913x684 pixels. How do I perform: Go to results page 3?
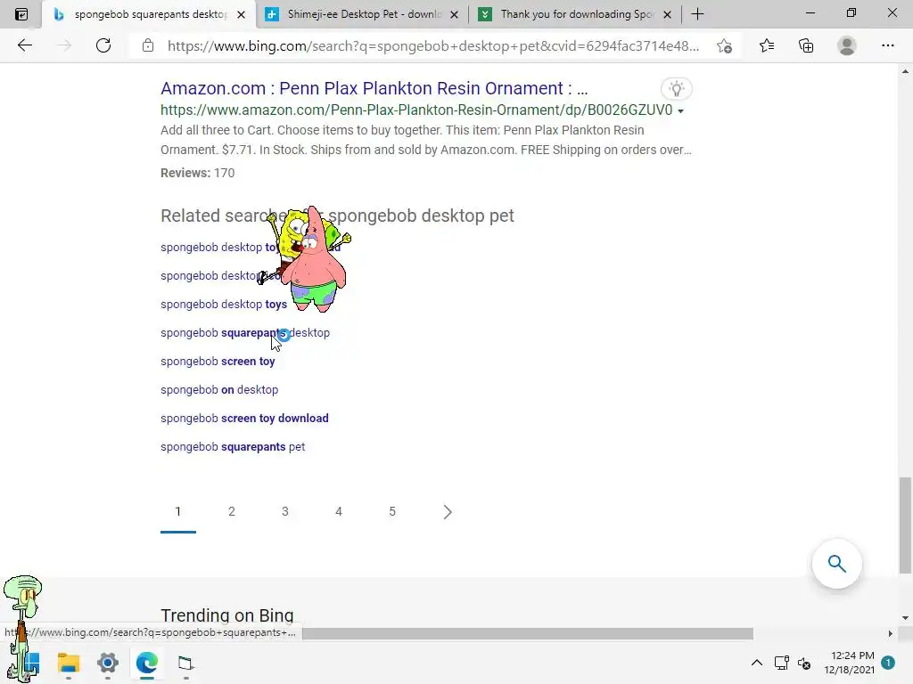click(285, 511)
